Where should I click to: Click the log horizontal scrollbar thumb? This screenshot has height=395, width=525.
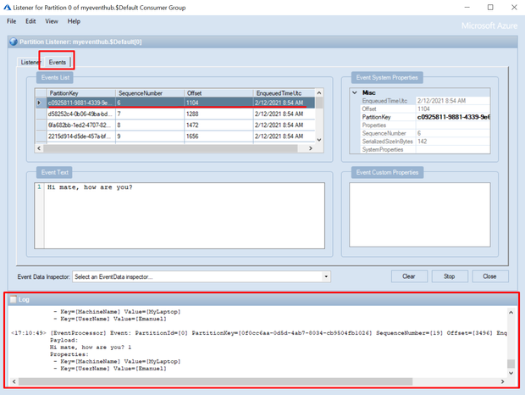[215, 381]
